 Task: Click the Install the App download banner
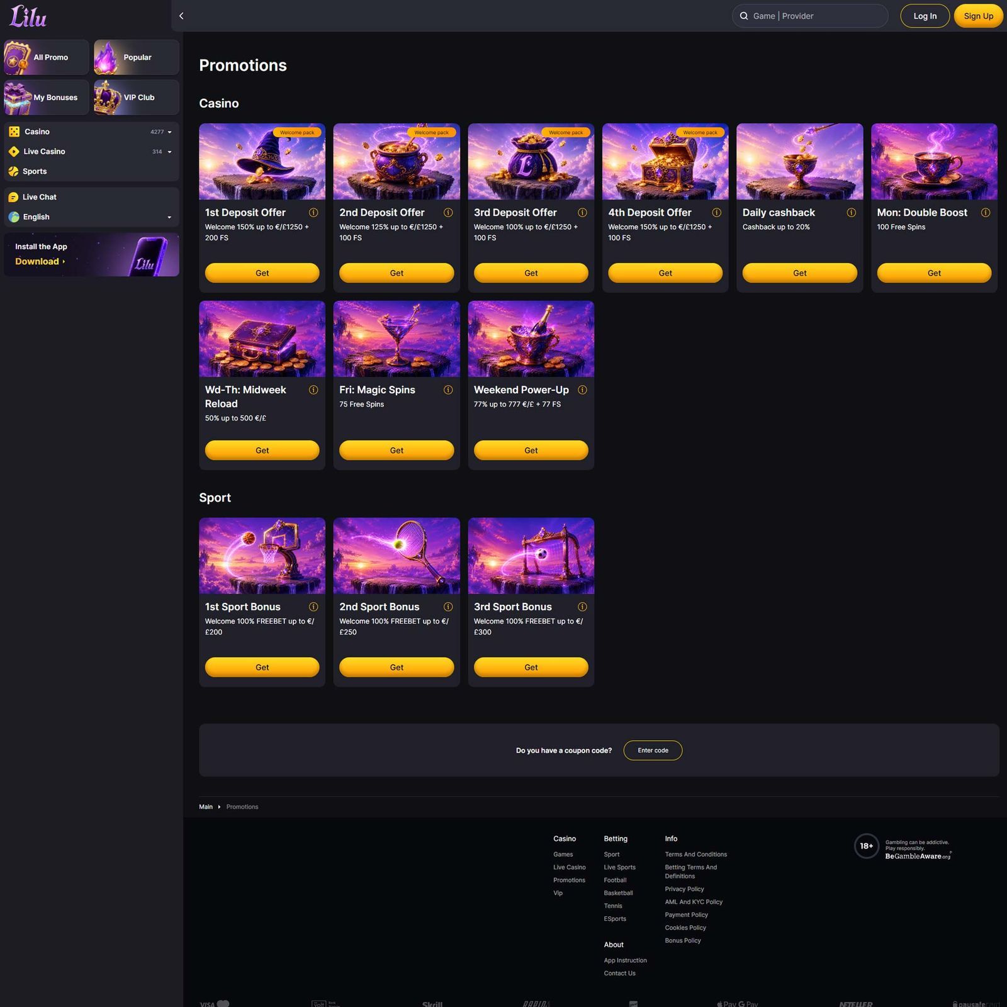pos(91,255)
